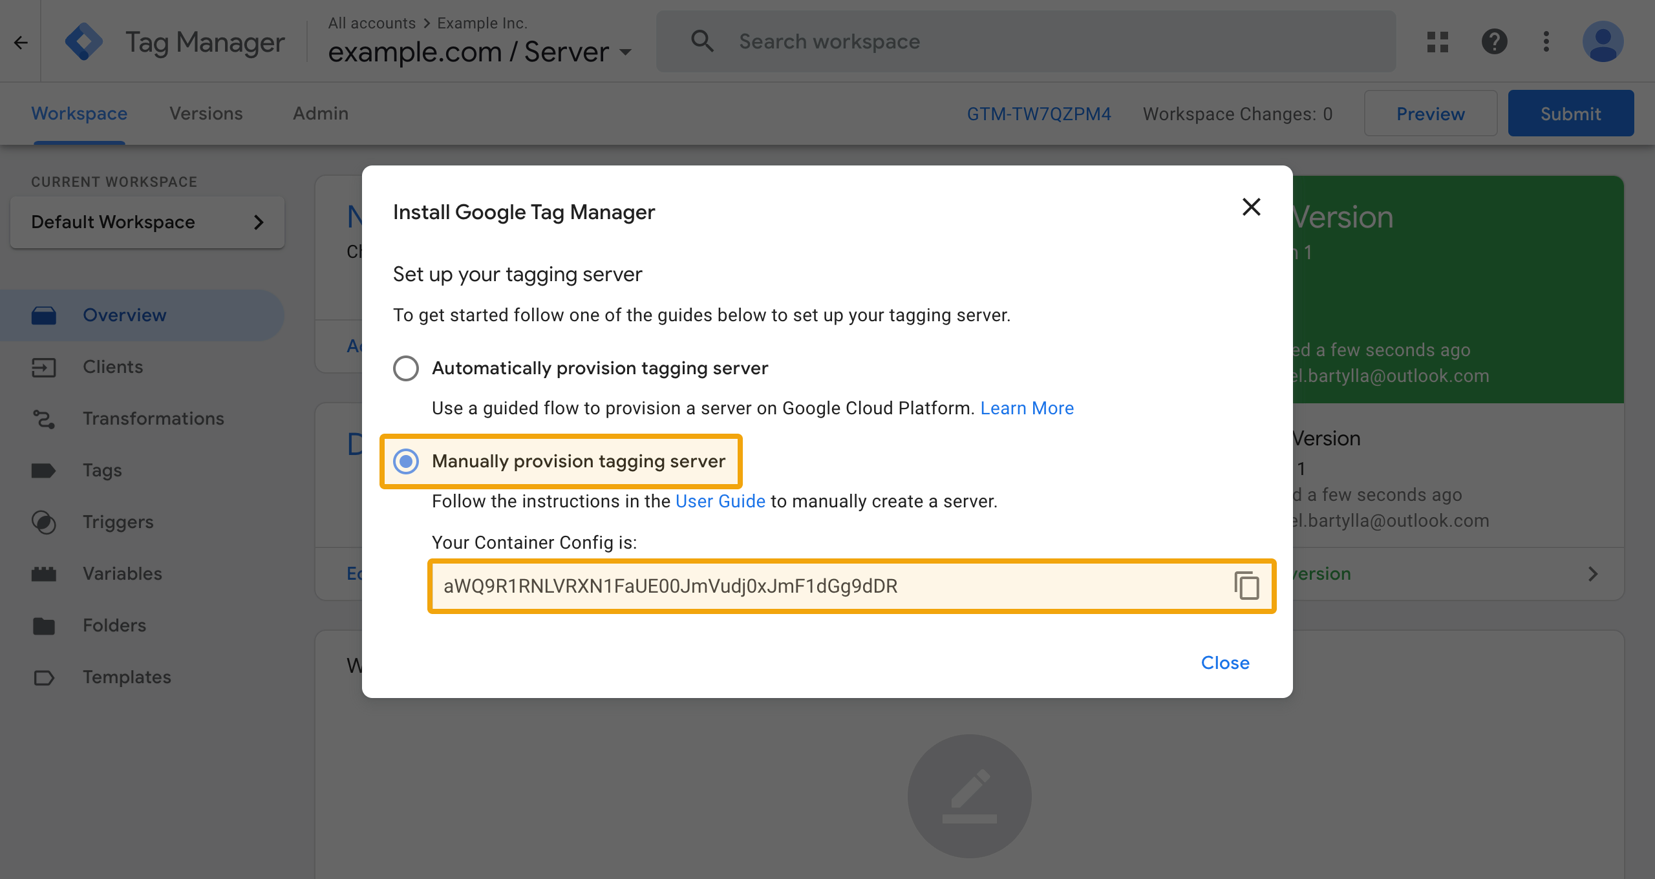Select Manually provision tagging server radio
Viewport: 1655px width, 879px height.
coord(406,461)
